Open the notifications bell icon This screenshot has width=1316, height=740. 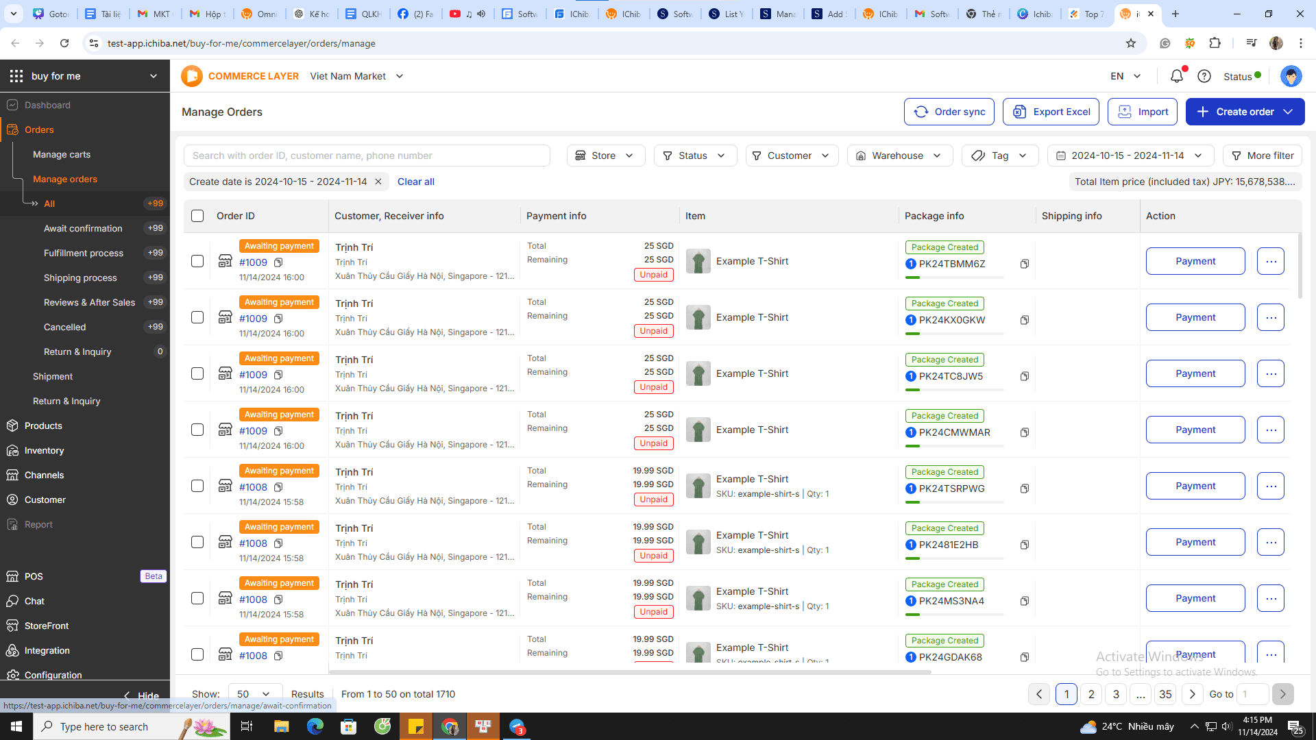[1176, 76]
